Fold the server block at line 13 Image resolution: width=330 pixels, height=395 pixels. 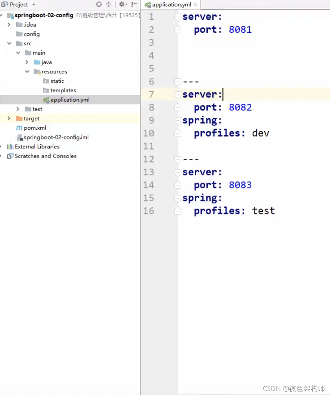pyautogui.click(x=178, y=172)
